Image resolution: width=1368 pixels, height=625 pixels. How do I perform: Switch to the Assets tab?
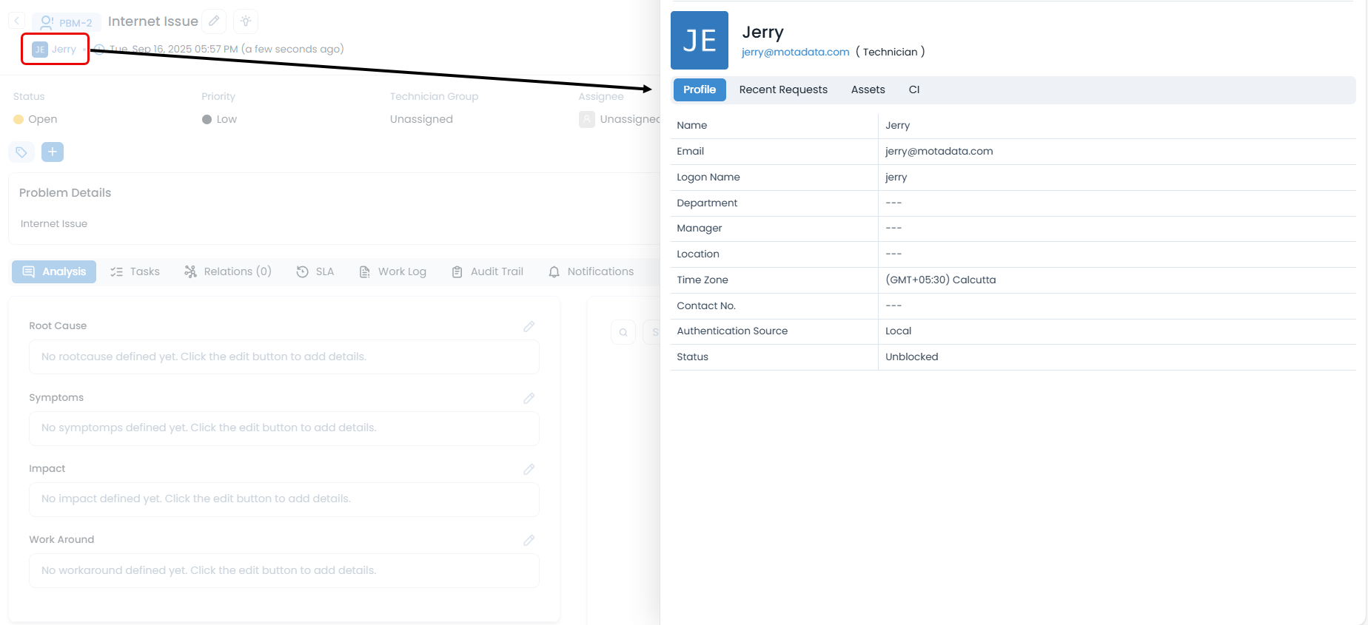coord(868,89)
